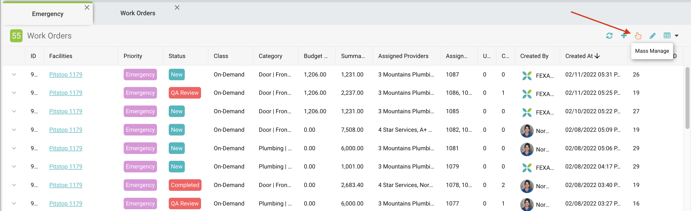Open dropdown arrow beside grid view icon
The height and width of the screenshot is (211, 691).
click(x=676, y=35)
